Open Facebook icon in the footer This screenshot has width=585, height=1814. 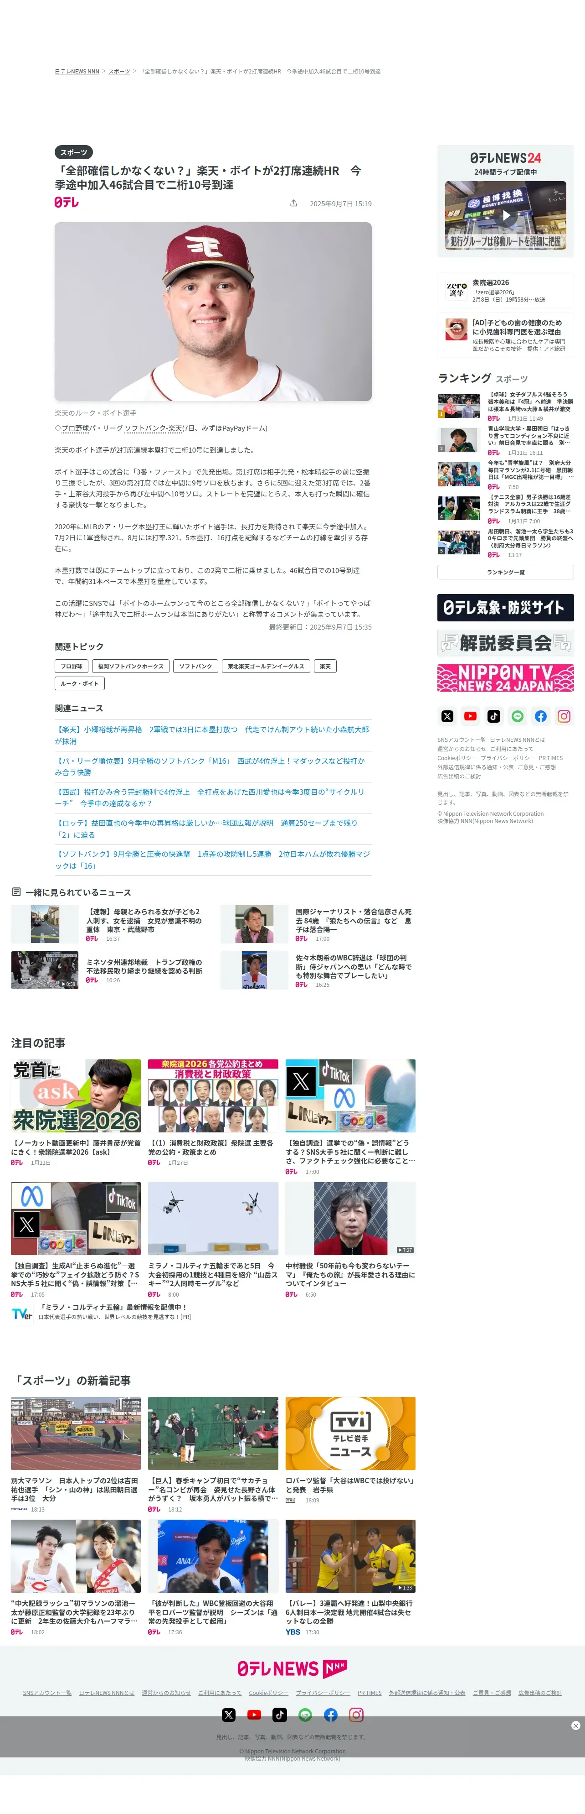pyautogui.click(x=330, y=1715)
